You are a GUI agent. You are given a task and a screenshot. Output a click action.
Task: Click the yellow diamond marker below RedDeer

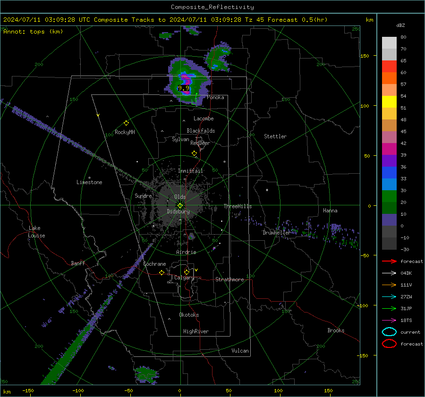195,153
